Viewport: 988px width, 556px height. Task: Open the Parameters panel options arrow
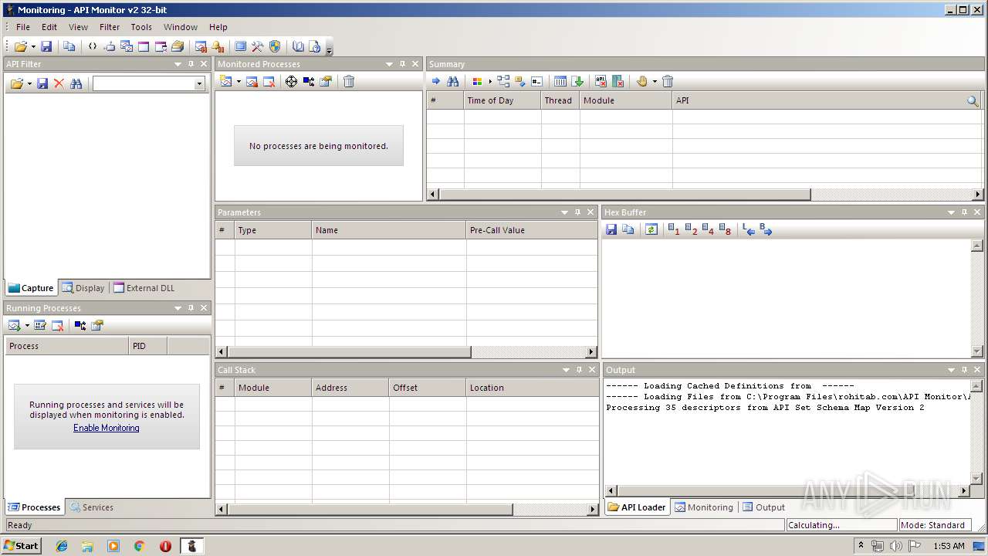pos(564,212)
